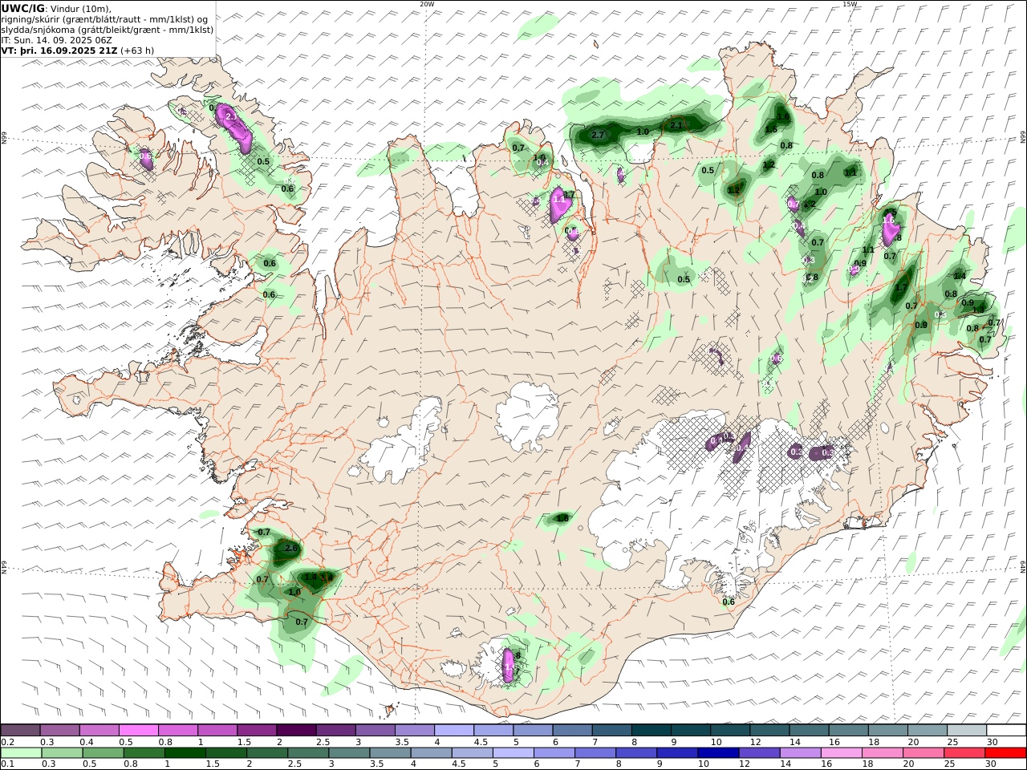This screenshot has height=770, width=1027.
Task: Select the upper-row grey swatch labeled 20
Action: click(927, 730)
